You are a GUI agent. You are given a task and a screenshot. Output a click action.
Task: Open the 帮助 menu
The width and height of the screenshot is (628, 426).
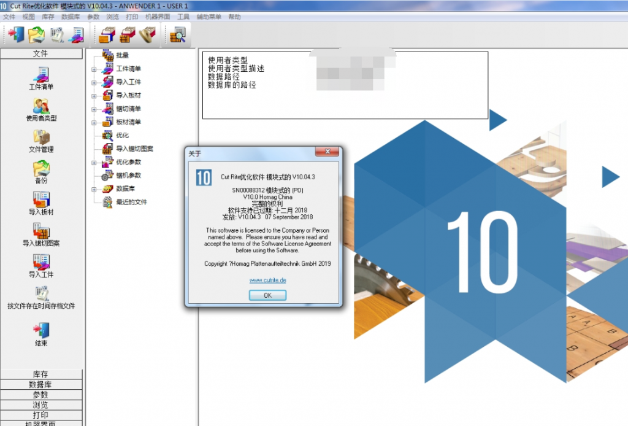click(234, 17)
